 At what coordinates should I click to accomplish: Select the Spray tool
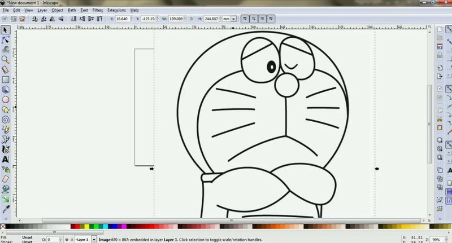(x=6, y=169)
